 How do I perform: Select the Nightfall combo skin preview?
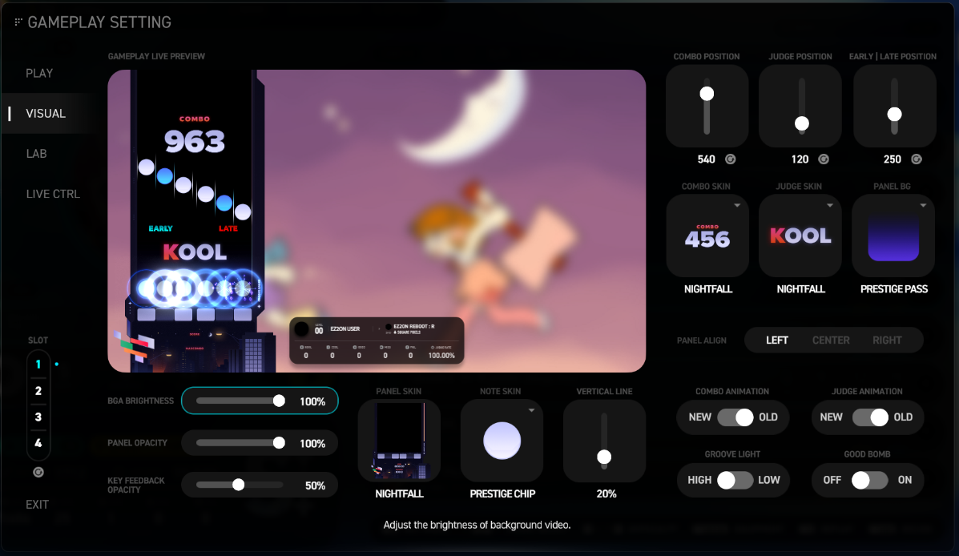coord(707,236)
